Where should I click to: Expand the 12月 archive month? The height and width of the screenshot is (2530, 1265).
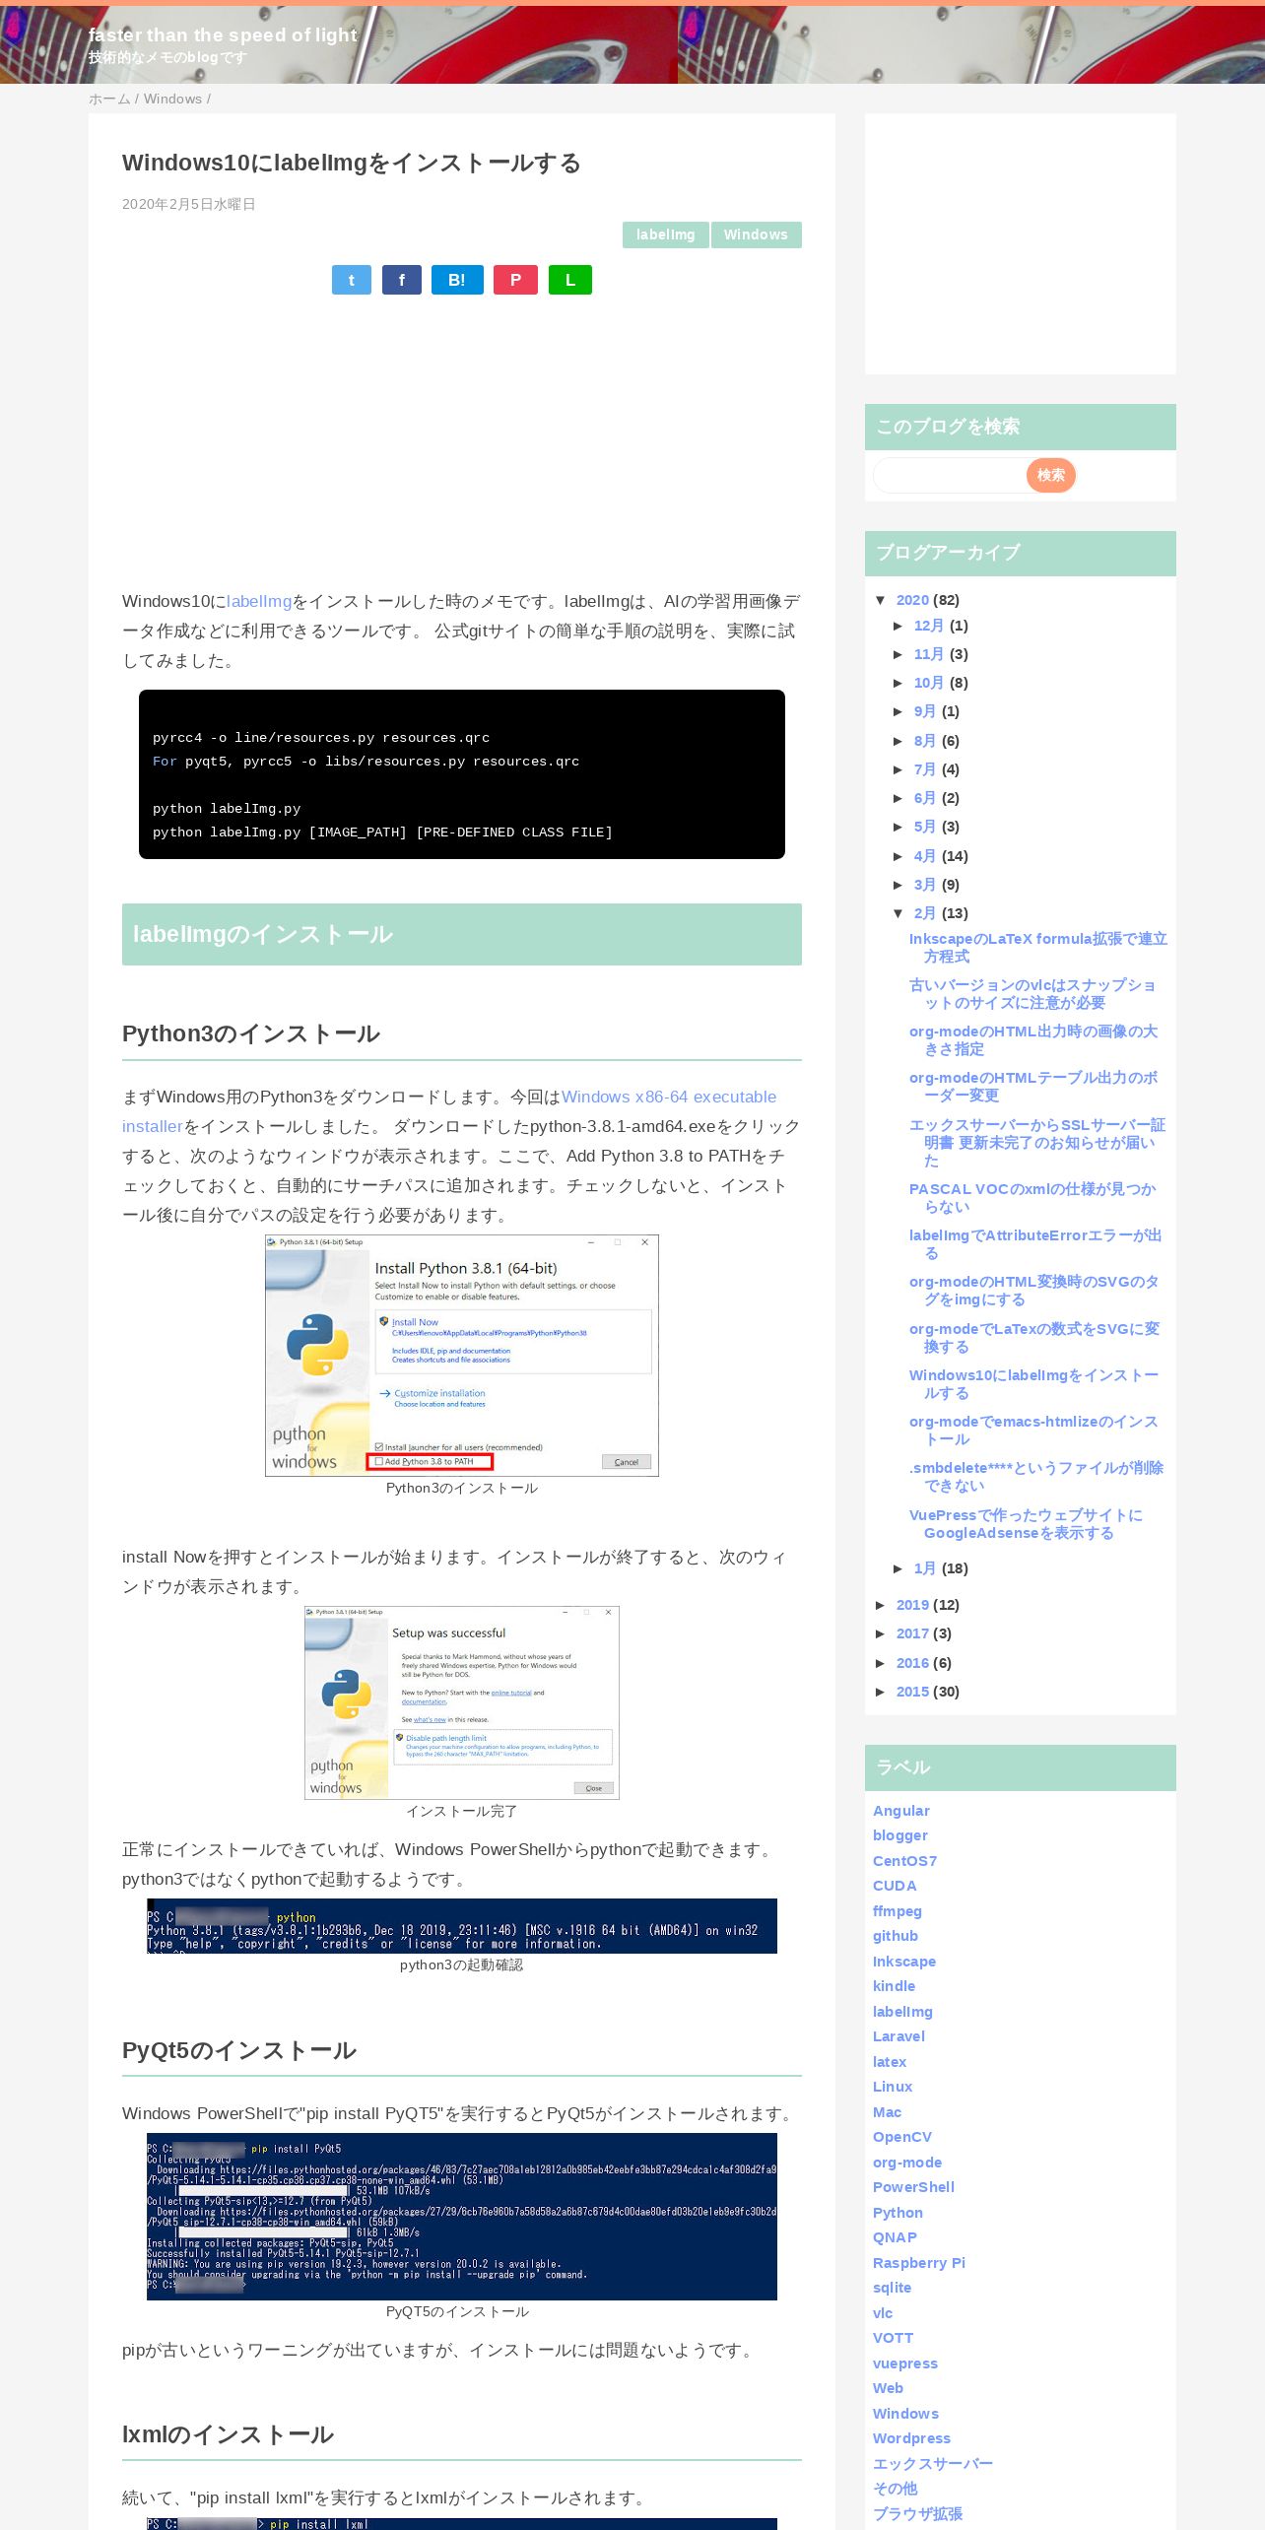click(899, 626)
